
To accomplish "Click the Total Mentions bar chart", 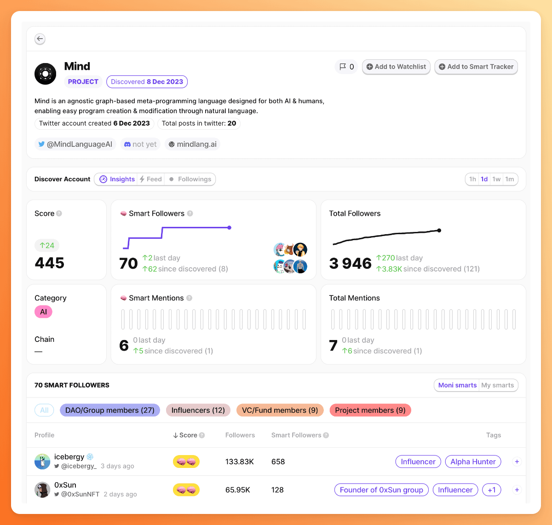I will pos(423,319).
